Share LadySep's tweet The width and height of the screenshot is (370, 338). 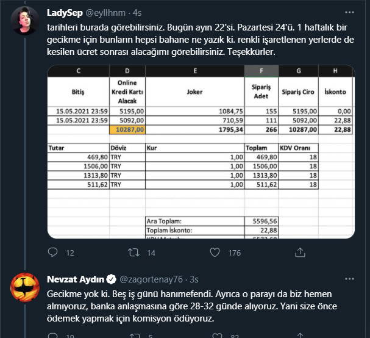click(x=296, y=252)
